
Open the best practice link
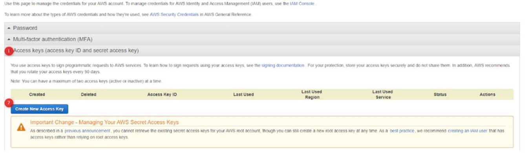click(x=402, y=131)
